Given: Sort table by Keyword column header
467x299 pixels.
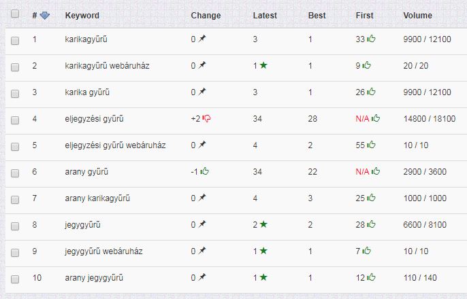Looking at the screenshot, I should (x=82, y=16).
